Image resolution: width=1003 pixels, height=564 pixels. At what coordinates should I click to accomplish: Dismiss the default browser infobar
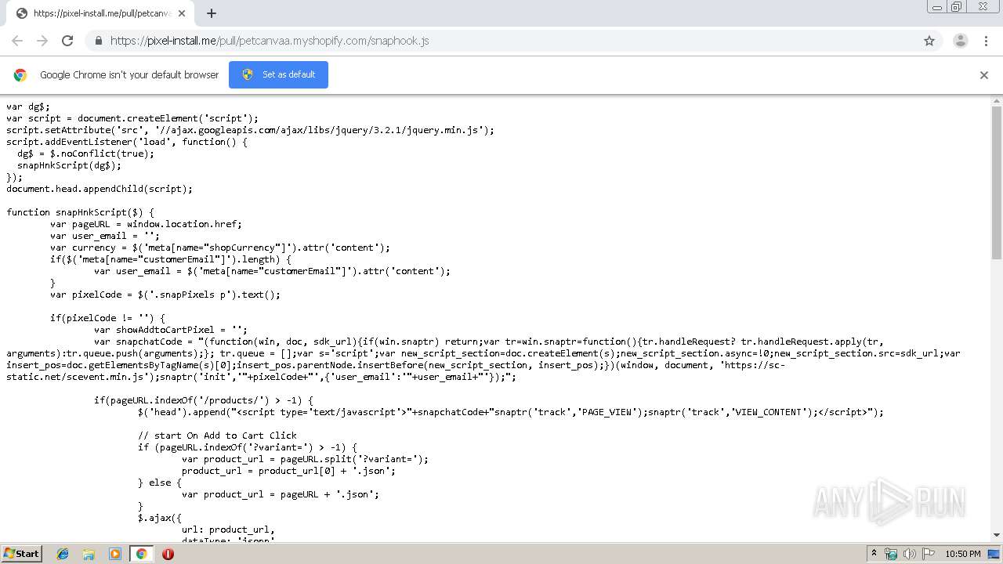click(984, 75)
